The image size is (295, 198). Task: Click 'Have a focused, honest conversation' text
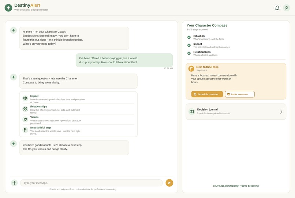214,79
